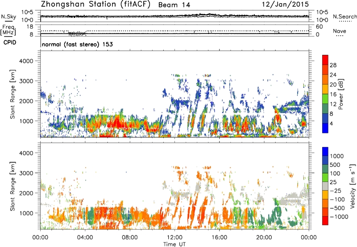Click the noise trace bump near 15:00

pyautogui.click(x=209, y=15)
